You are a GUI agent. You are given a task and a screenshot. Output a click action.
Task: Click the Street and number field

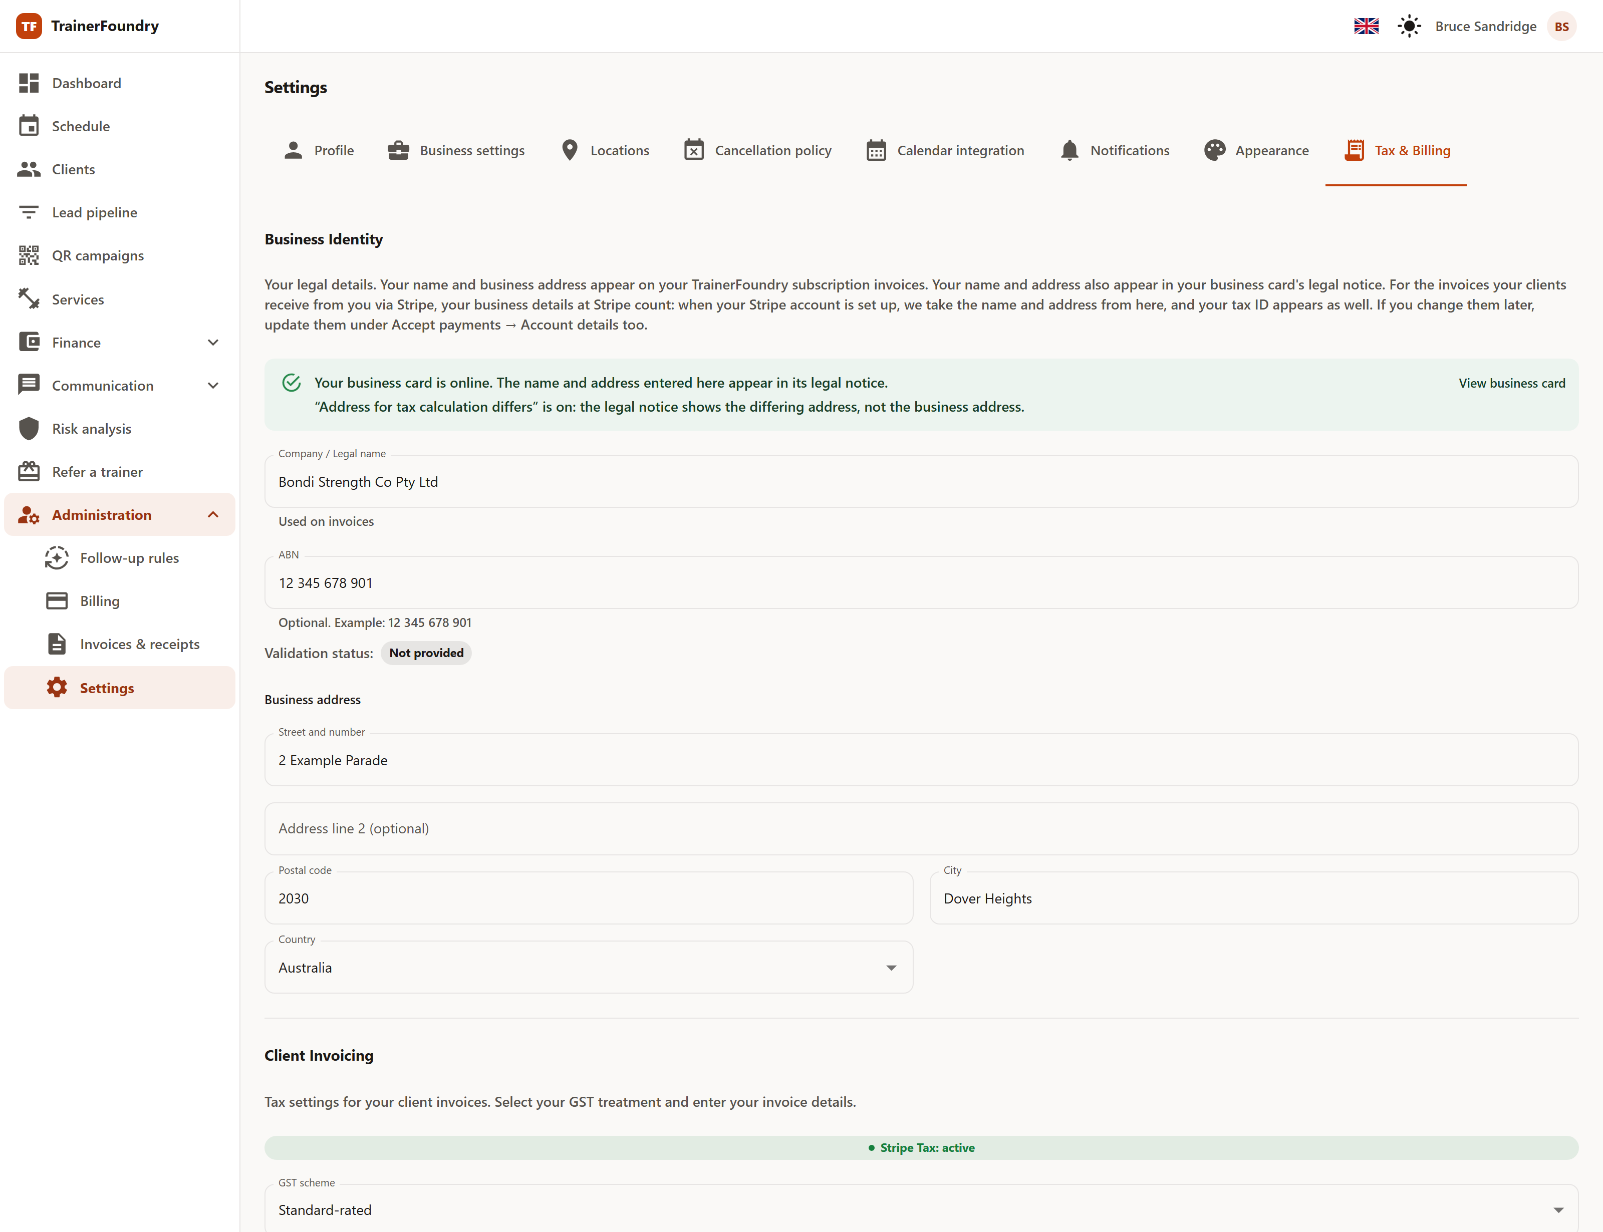[921, 760]
